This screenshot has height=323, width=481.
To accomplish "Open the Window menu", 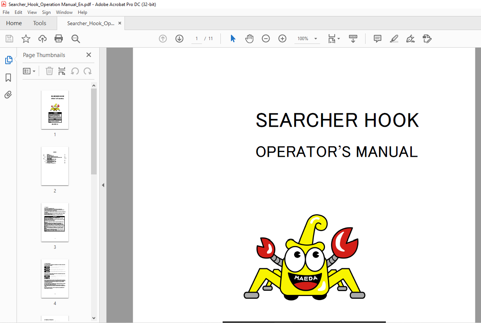I will [64, 12].
